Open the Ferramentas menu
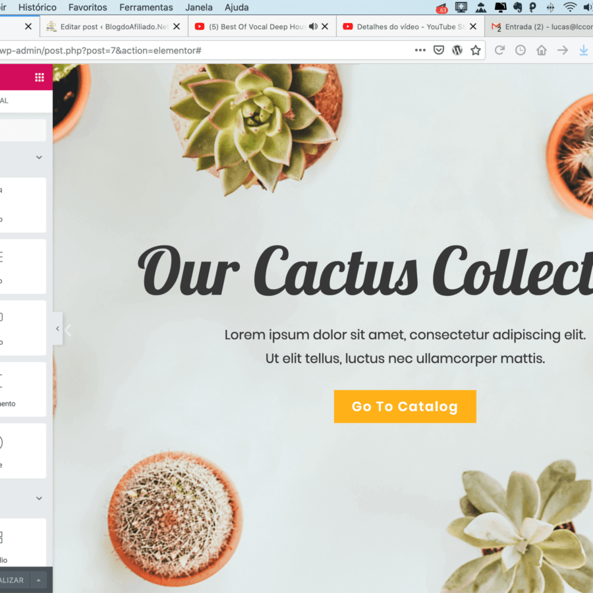This screenshot has height=593, width=593. pos(146,7)
